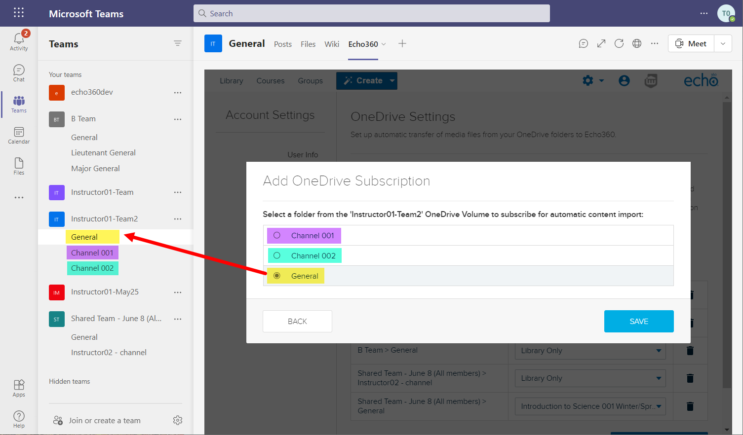Viewport: 743px width, 435px height.
Task: Open Instructor02 - channel in sidebar
Action: [109, 353]
